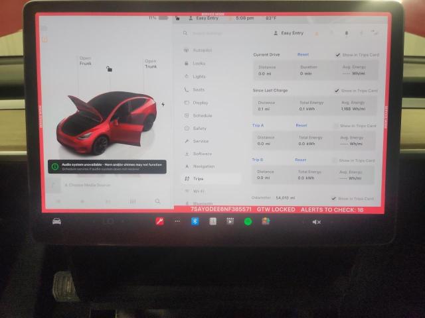
Task: Reset the Current Drive trip
Action: pos(303,54)
